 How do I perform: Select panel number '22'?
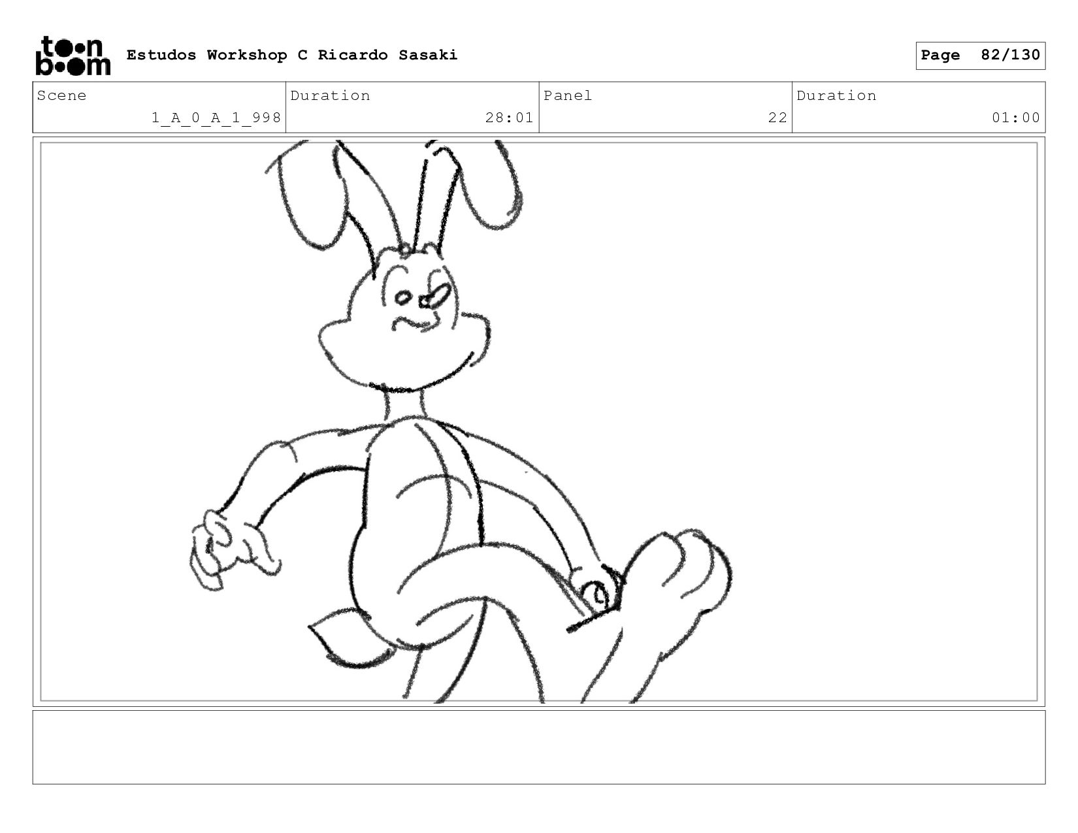(777, 118)
